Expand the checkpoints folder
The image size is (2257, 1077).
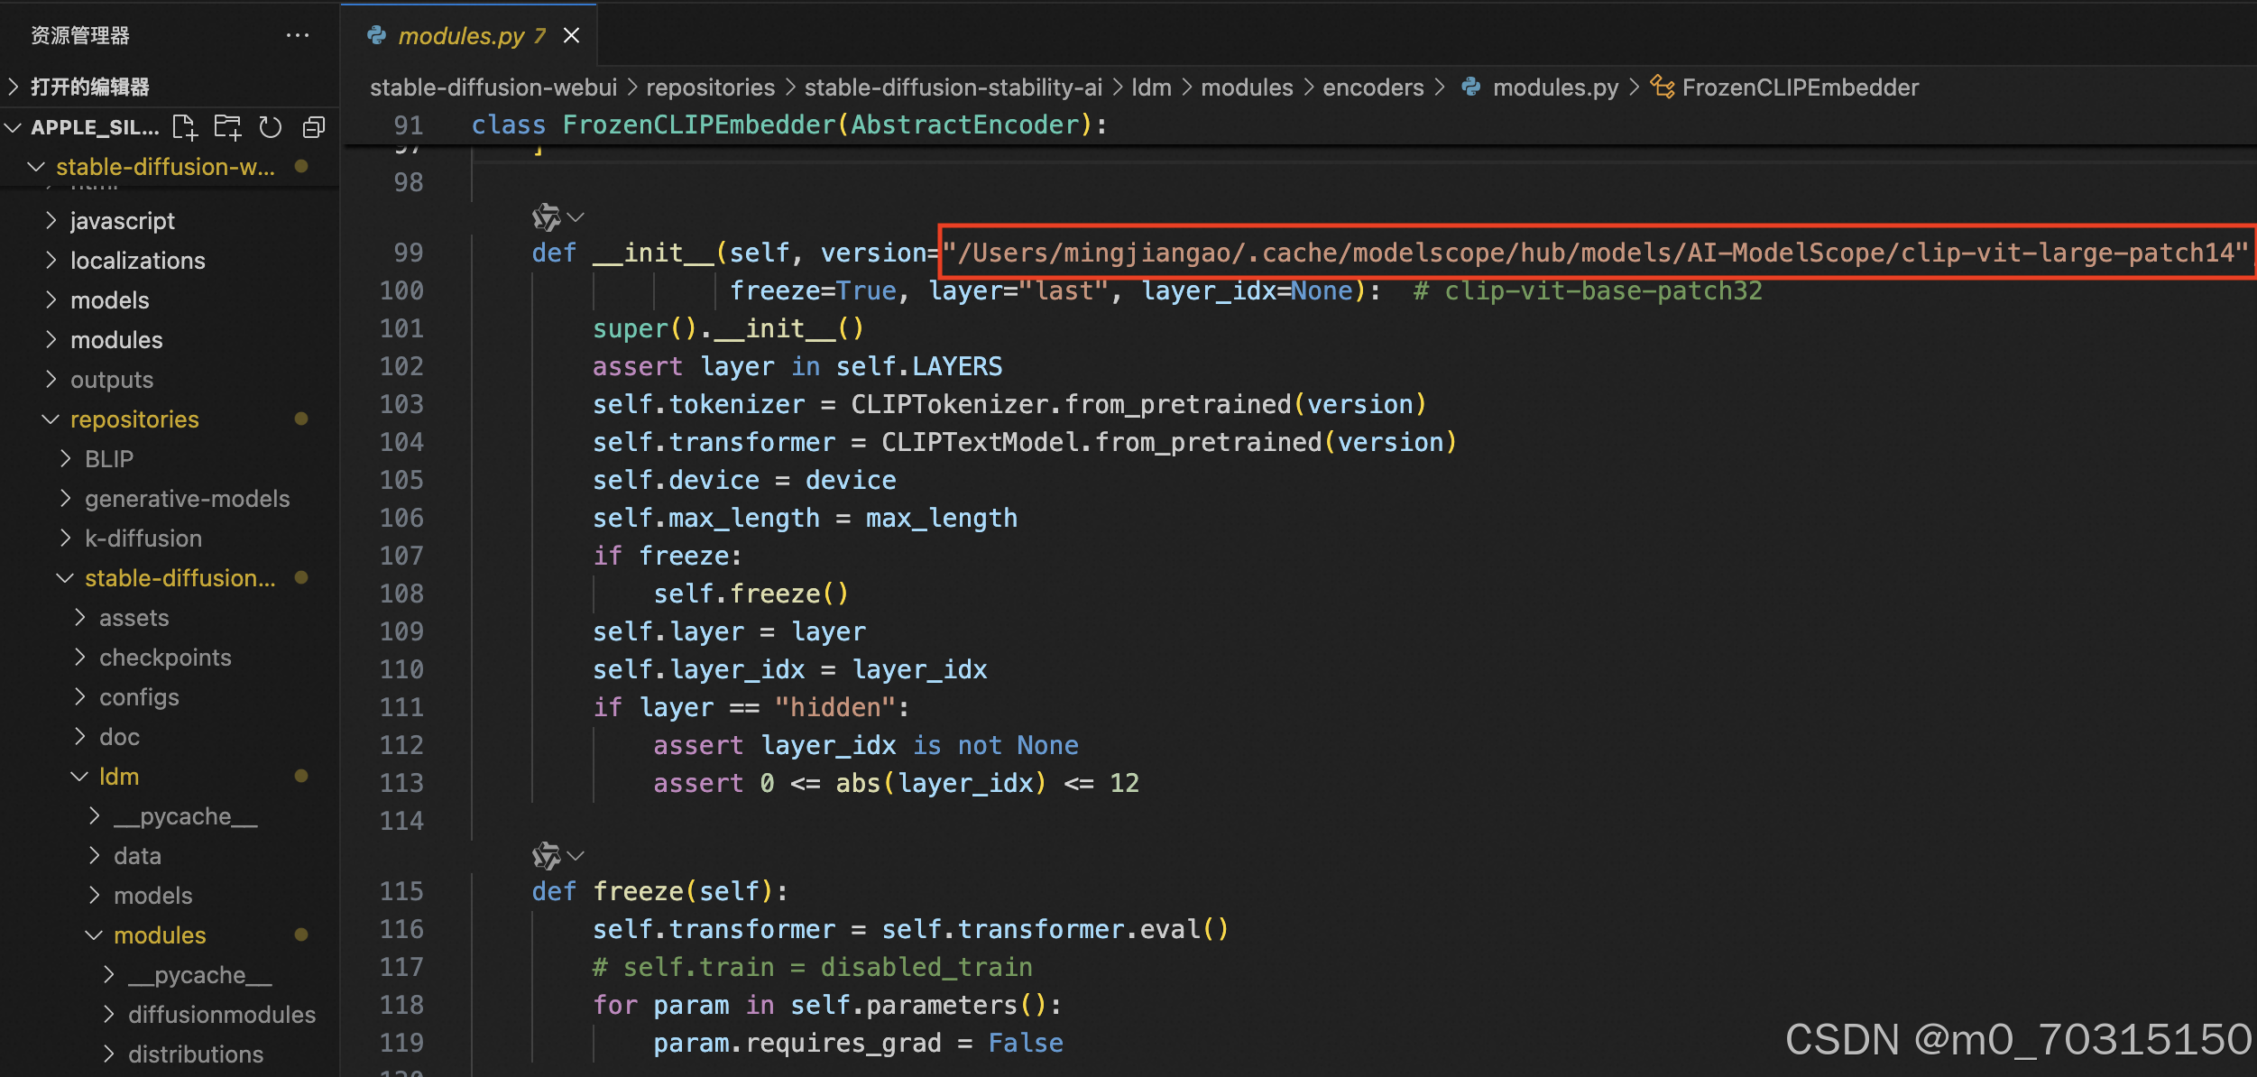click(78, 657)
